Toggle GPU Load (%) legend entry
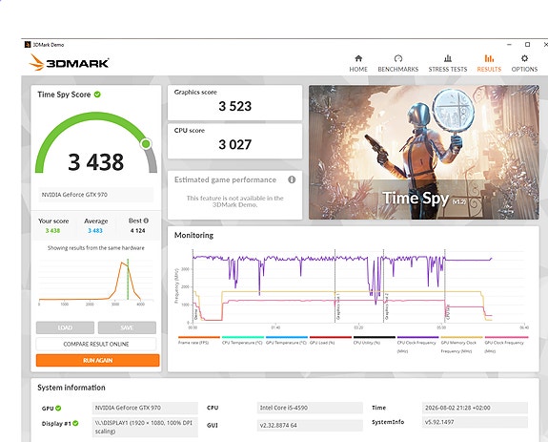The height and width of the screenshot is (442, 548). coord(331,340)
